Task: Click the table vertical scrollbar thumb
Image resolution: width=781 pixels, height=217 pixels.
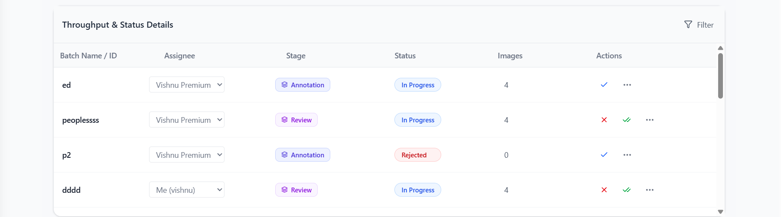Action: tap(720, 76)
